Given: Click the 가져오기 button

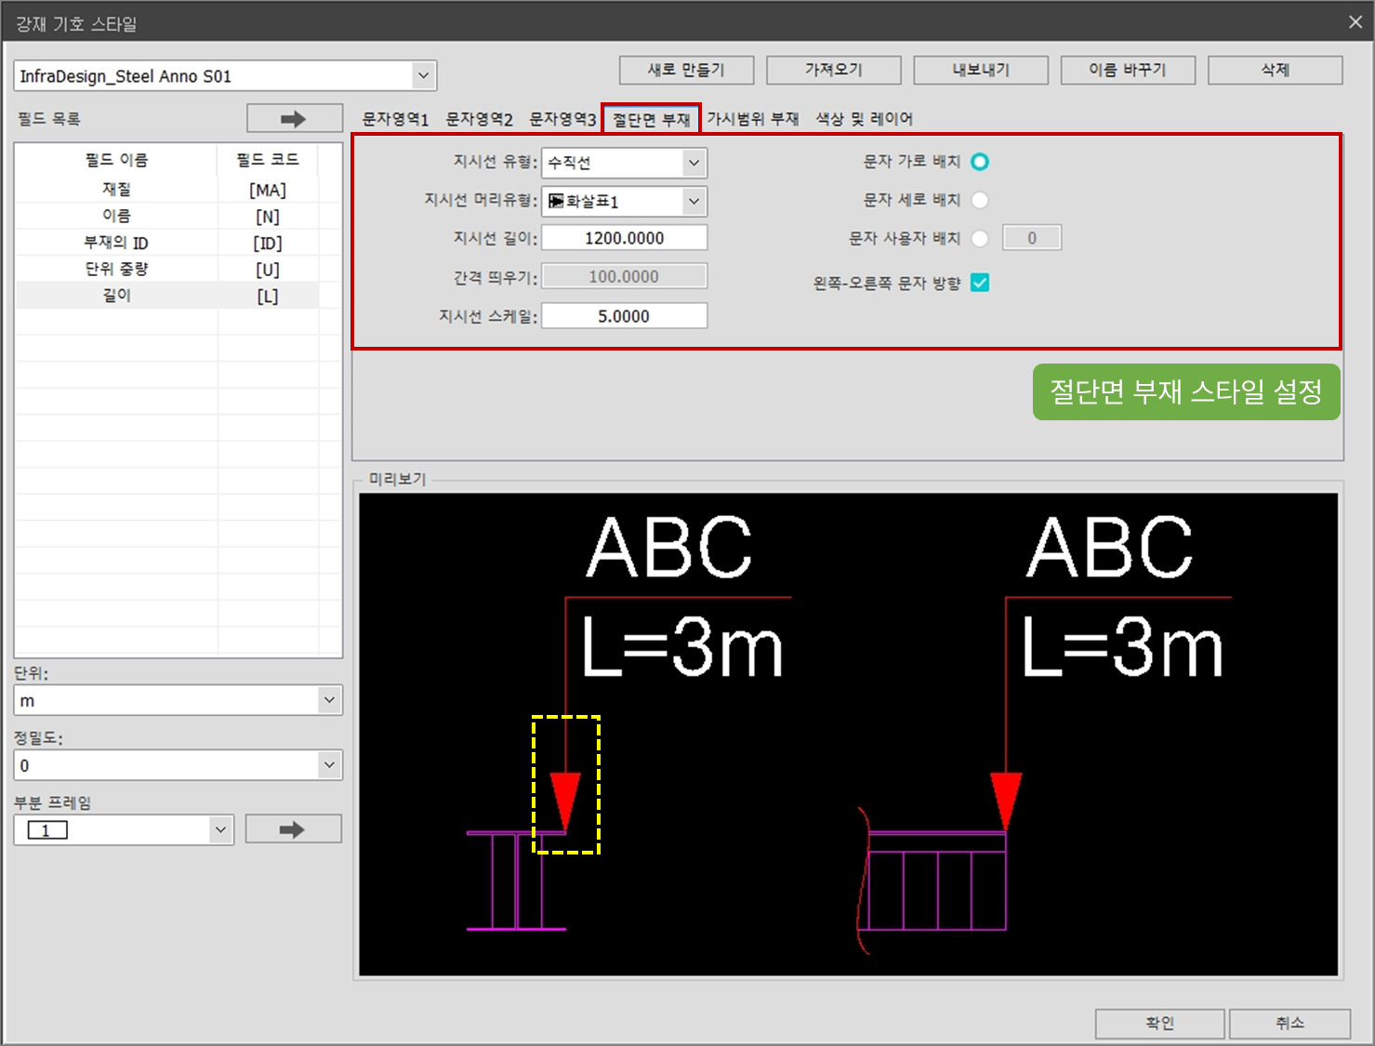Looking at the screenshot, I should tap(834, 70).
